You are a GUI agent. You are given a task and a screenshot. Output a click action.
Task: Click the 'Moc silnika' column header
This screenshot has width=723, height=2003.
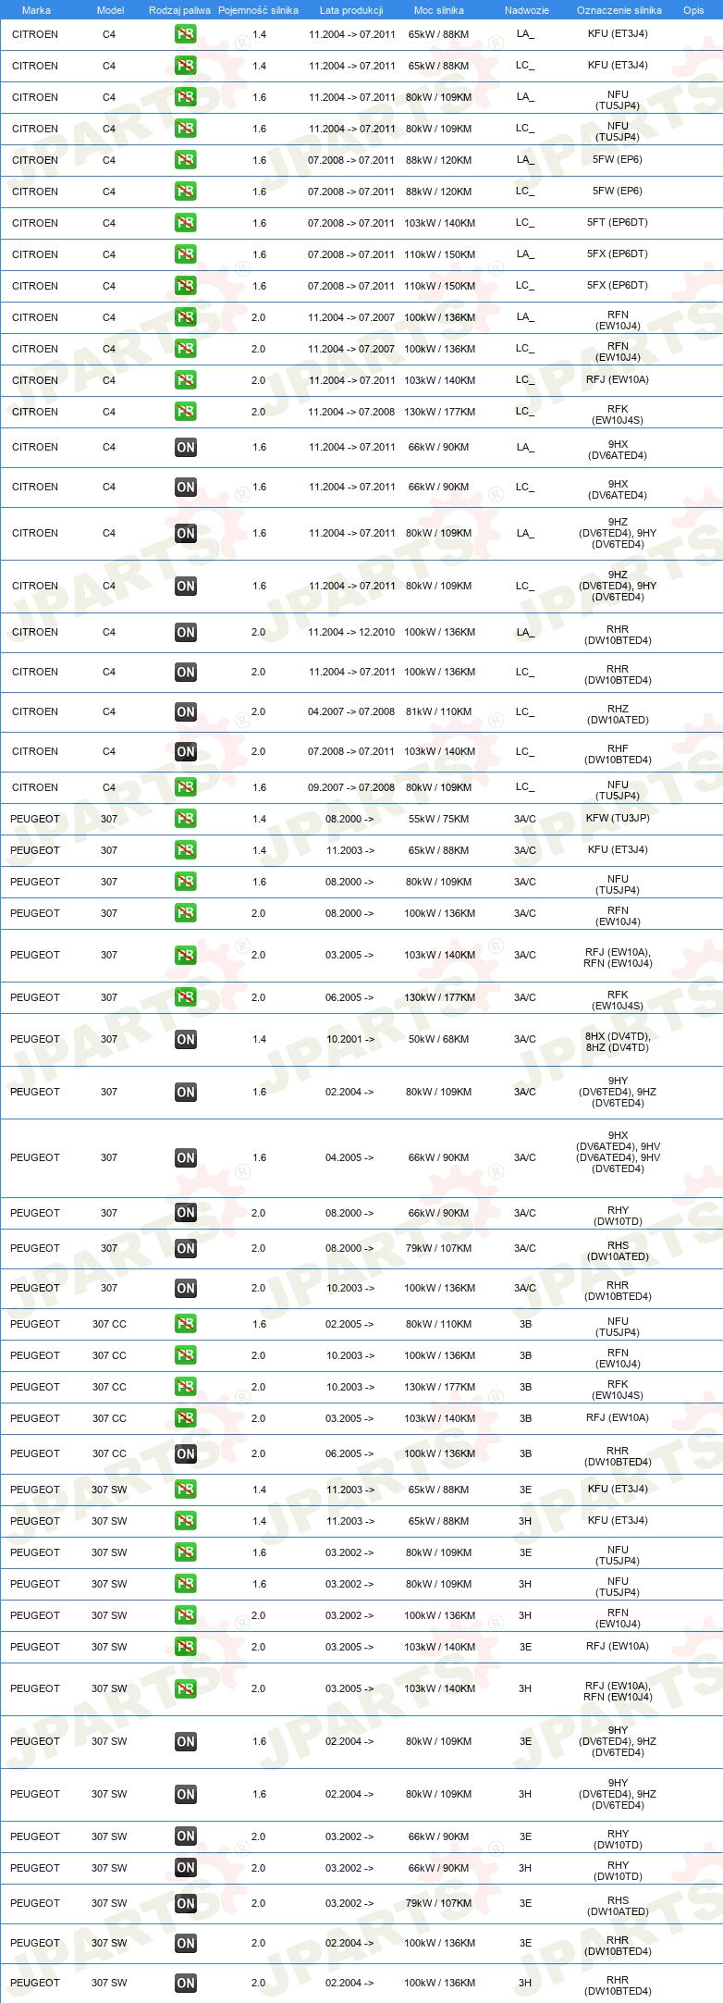[439, 10]
